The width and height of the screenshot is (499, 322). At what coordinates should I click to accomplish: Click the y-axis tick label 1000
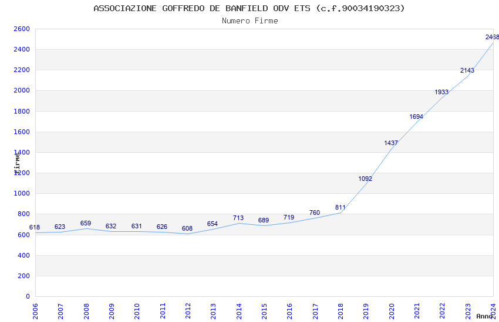(22, 194)
